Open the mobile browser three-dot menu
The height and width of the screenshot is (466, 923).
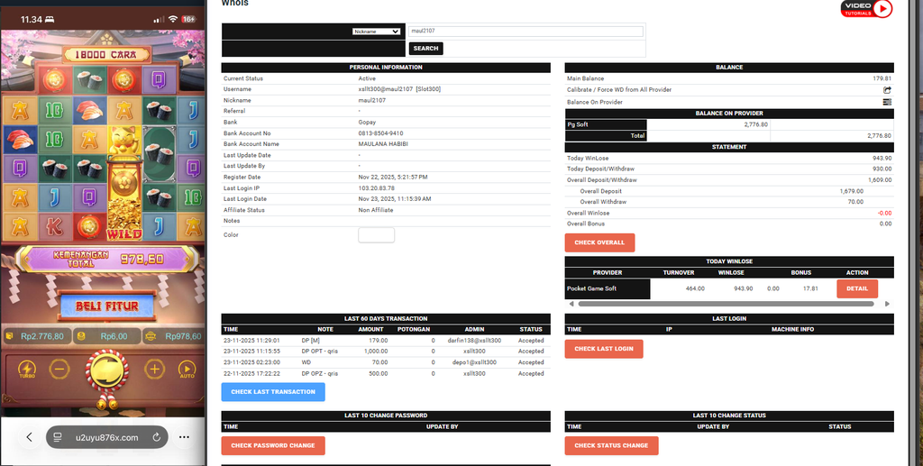coord(184,437)
